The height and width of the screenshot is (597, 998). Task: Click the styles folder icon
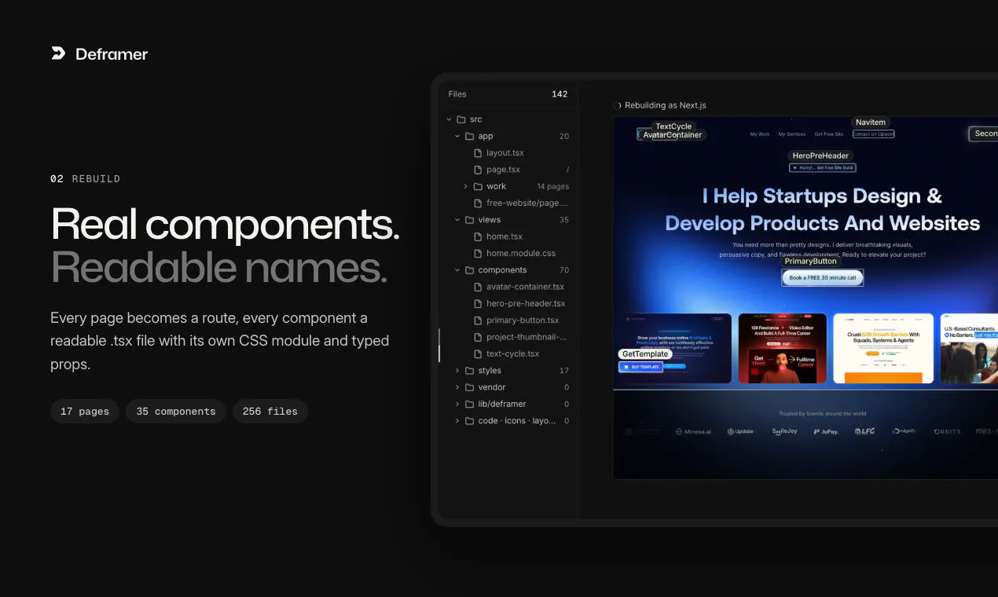point(469,371)
